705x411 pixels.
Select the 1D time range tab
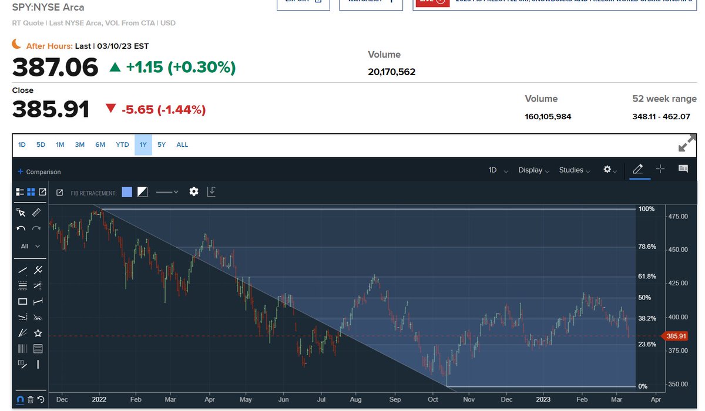(x=22, y=144)
